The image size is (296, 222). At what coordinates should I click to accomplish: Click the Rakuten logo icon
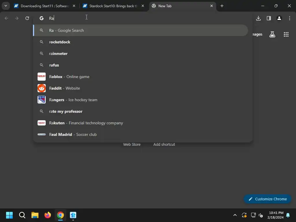coord(42,123)
